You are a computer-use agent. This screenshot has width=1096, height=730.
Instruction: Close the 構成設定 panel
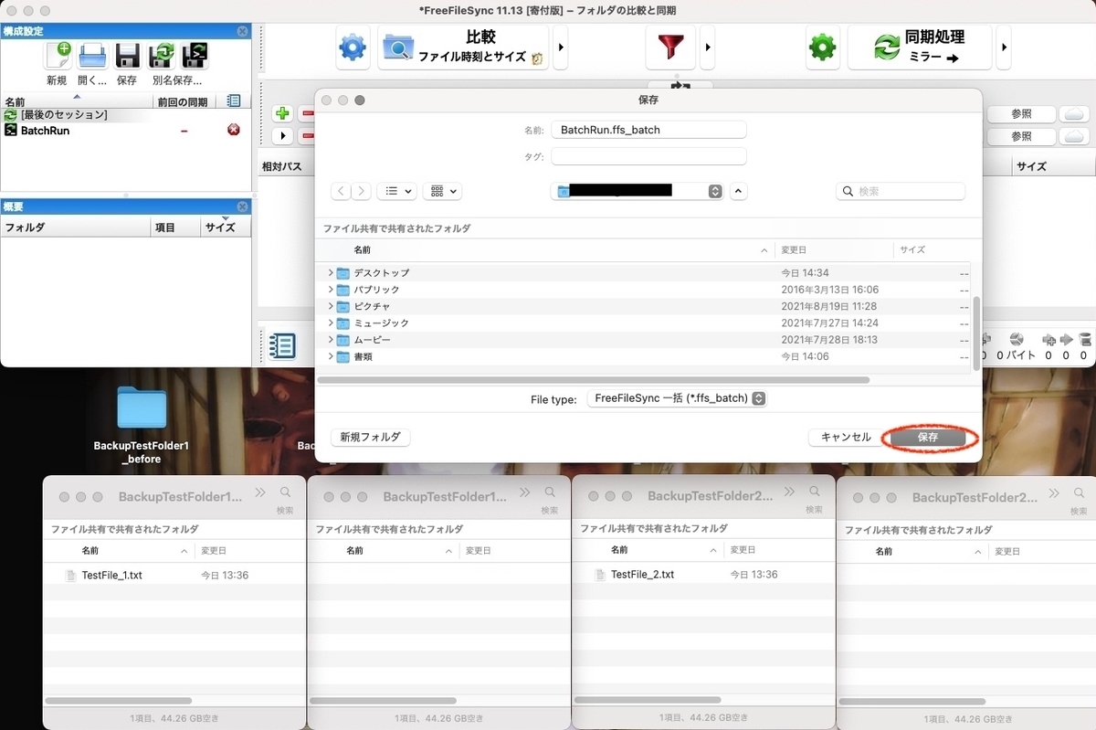242,31
